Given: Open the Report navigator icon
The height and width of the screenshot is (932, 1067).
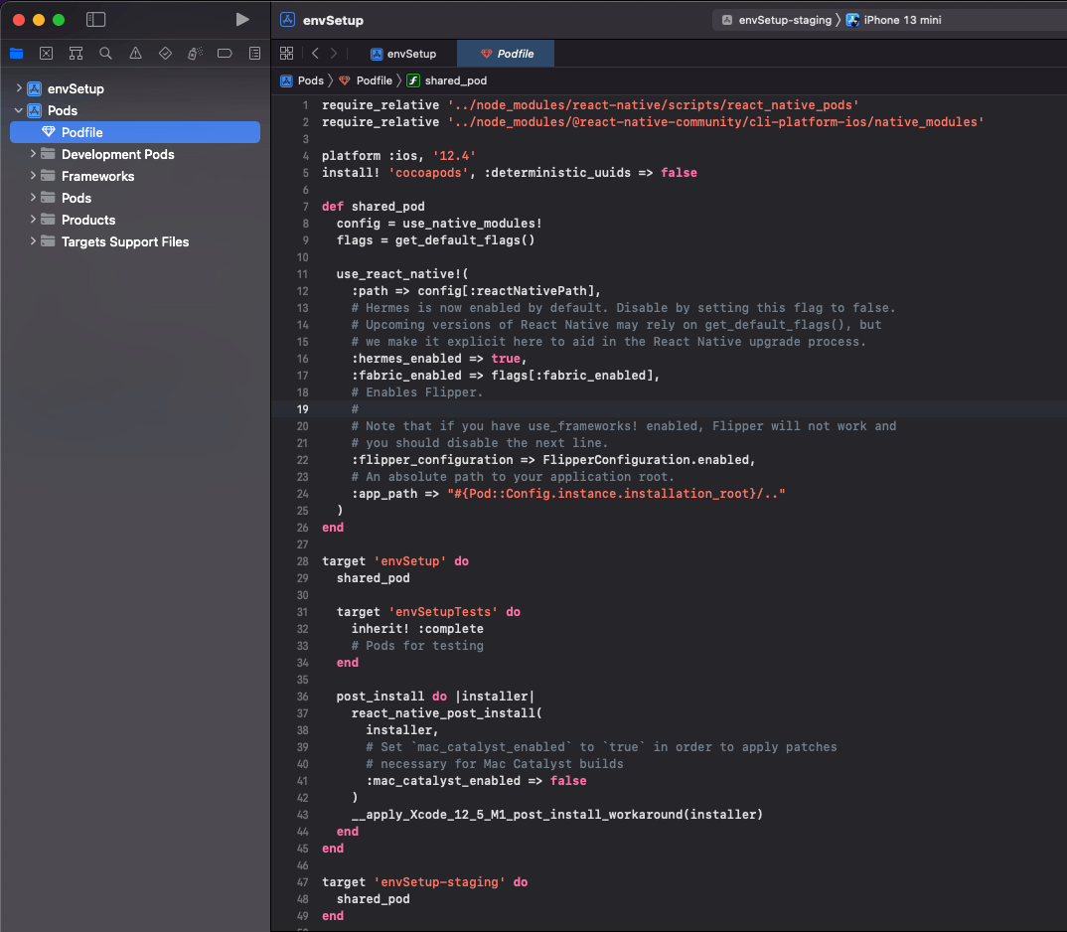Looking at the screenshot, I should (x=254, y=53).
